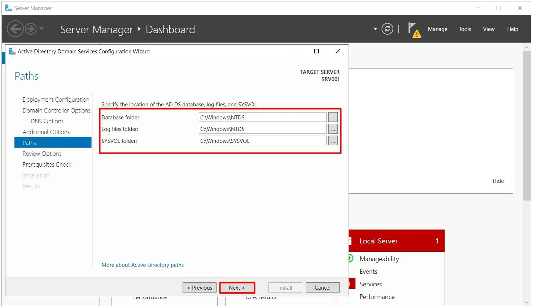The height and width of the screenshot is (308, 533).
Task: Open Events under Local Server
Action: 368,272
